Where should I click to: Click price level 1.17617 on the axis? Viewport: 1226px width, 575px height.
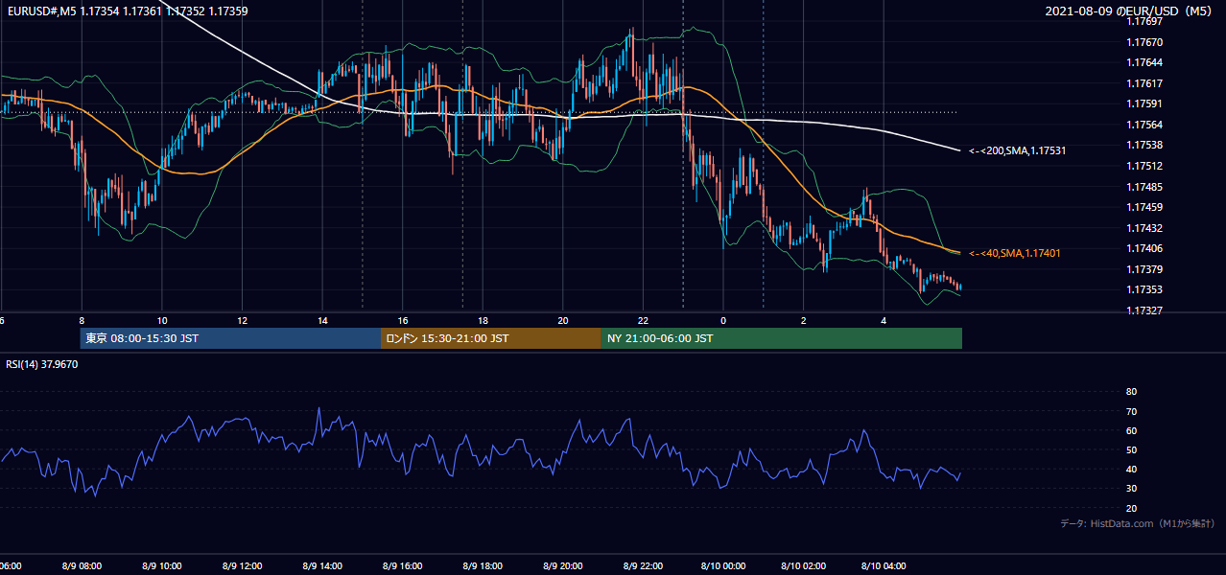coord(1144,83)
